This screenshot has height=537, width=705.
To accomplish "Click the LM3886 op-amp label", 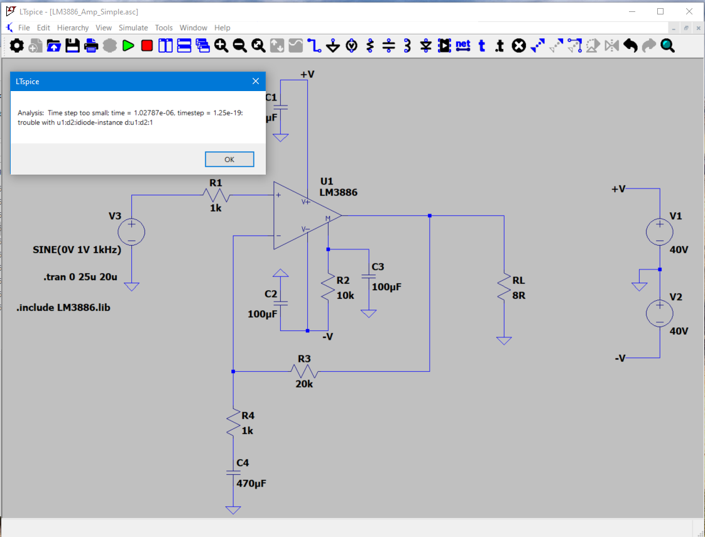I will click(339, 192).
